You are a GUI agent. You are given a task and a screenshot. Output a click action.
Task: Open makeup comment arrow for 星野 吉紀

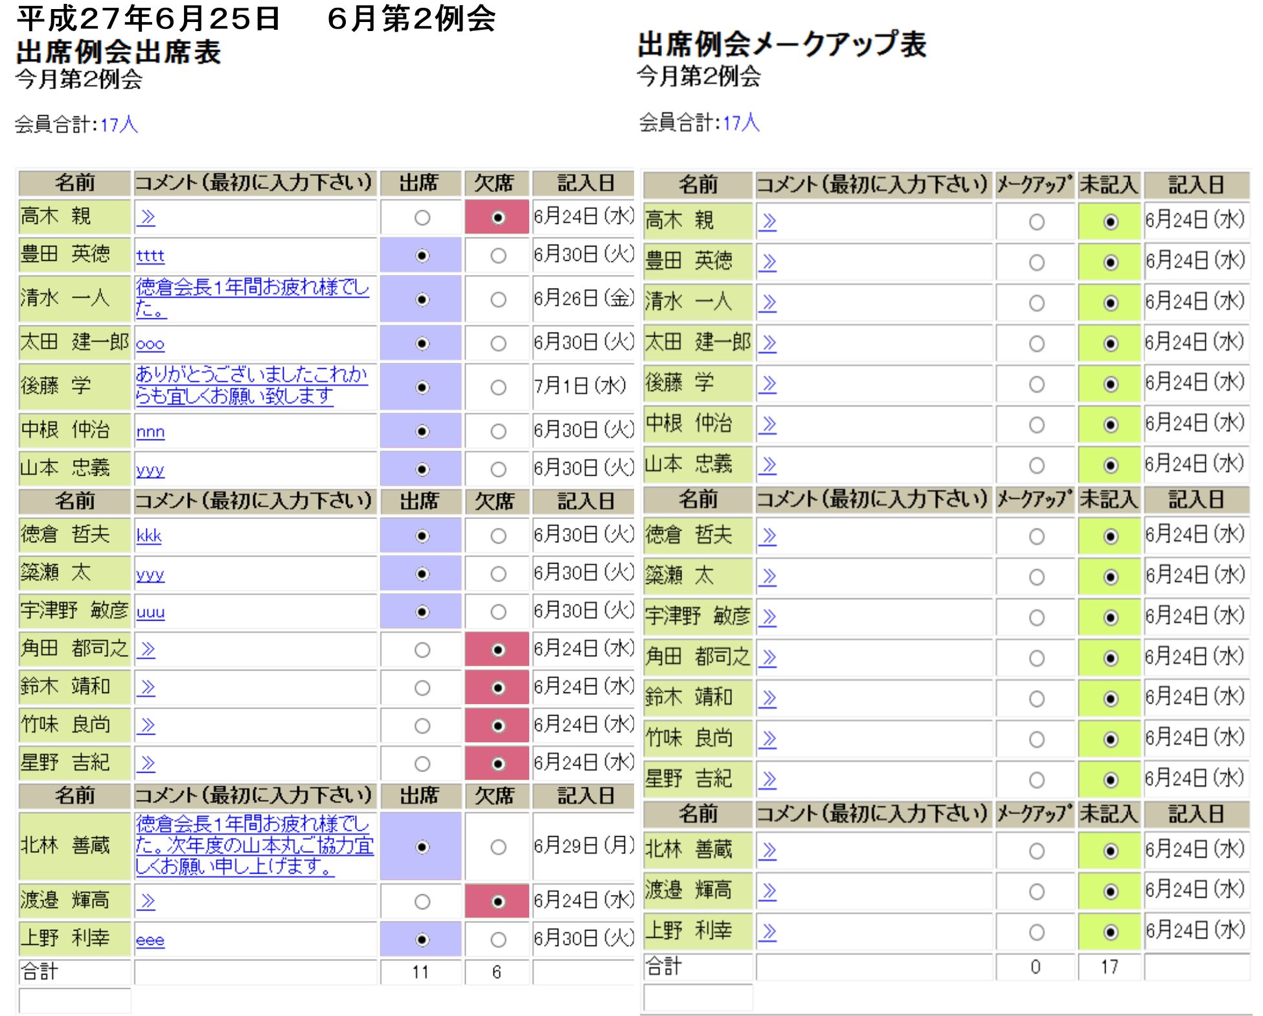[x=768, y=780]
